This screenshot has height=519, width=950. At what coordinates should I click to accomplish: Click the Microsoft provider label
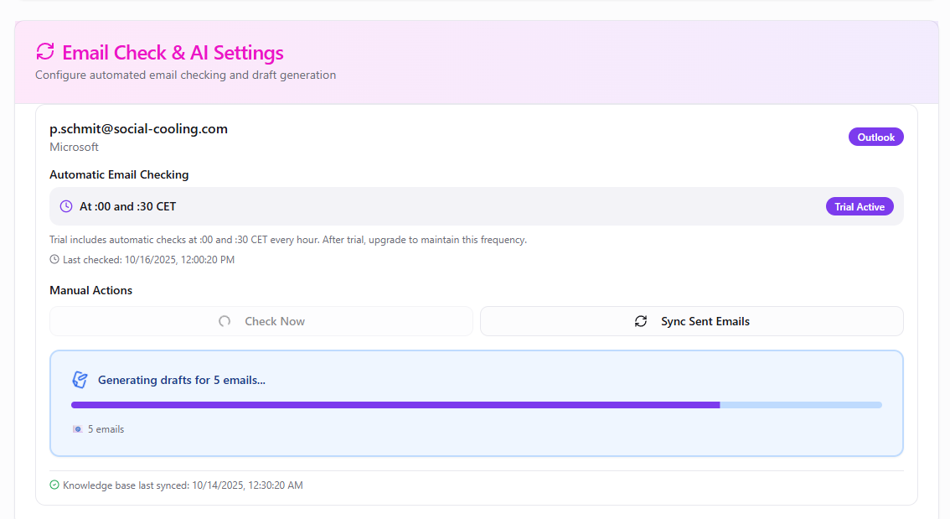[x=74, y=147]
